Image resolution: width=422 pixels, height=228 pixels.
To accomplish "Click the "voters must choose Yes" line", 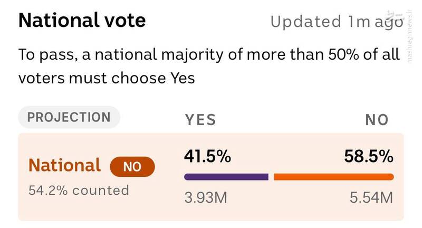I will [x=107, y=78].
